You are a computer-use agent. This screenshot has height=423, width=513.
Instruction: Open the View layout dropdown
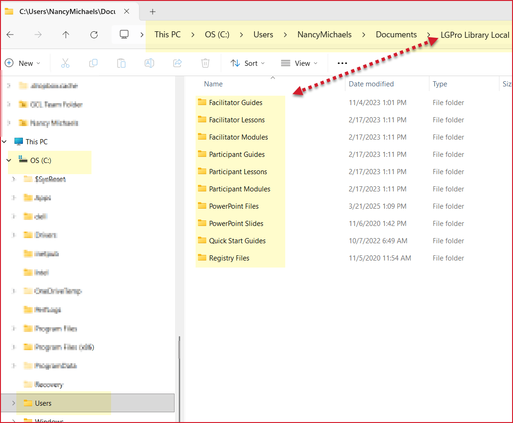299,63
